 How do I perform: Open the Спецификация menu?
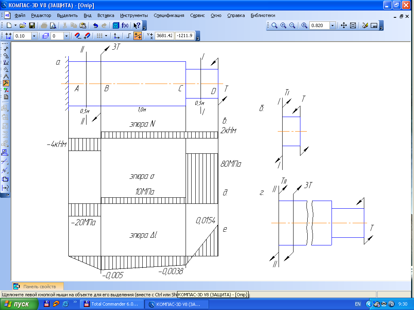[x=169, y=16]
